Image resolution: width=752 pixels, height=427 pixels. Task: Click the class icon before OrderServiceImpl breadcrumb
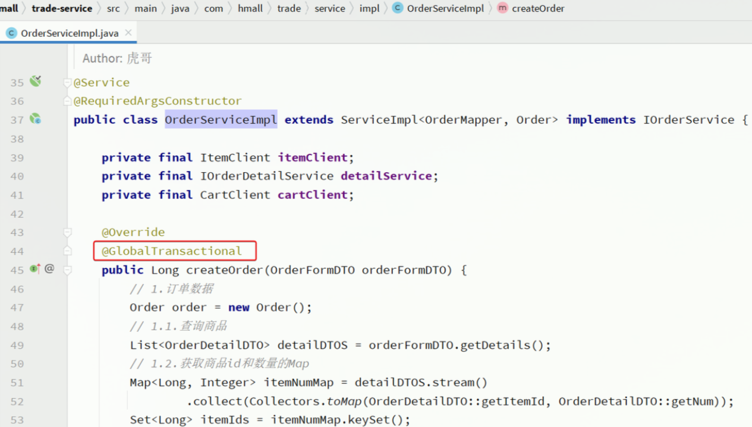398,8
